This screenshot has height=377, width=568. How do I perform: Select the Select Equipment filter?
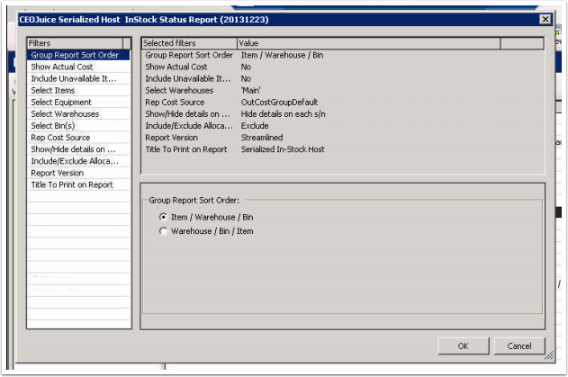click(x=78, y=103)
